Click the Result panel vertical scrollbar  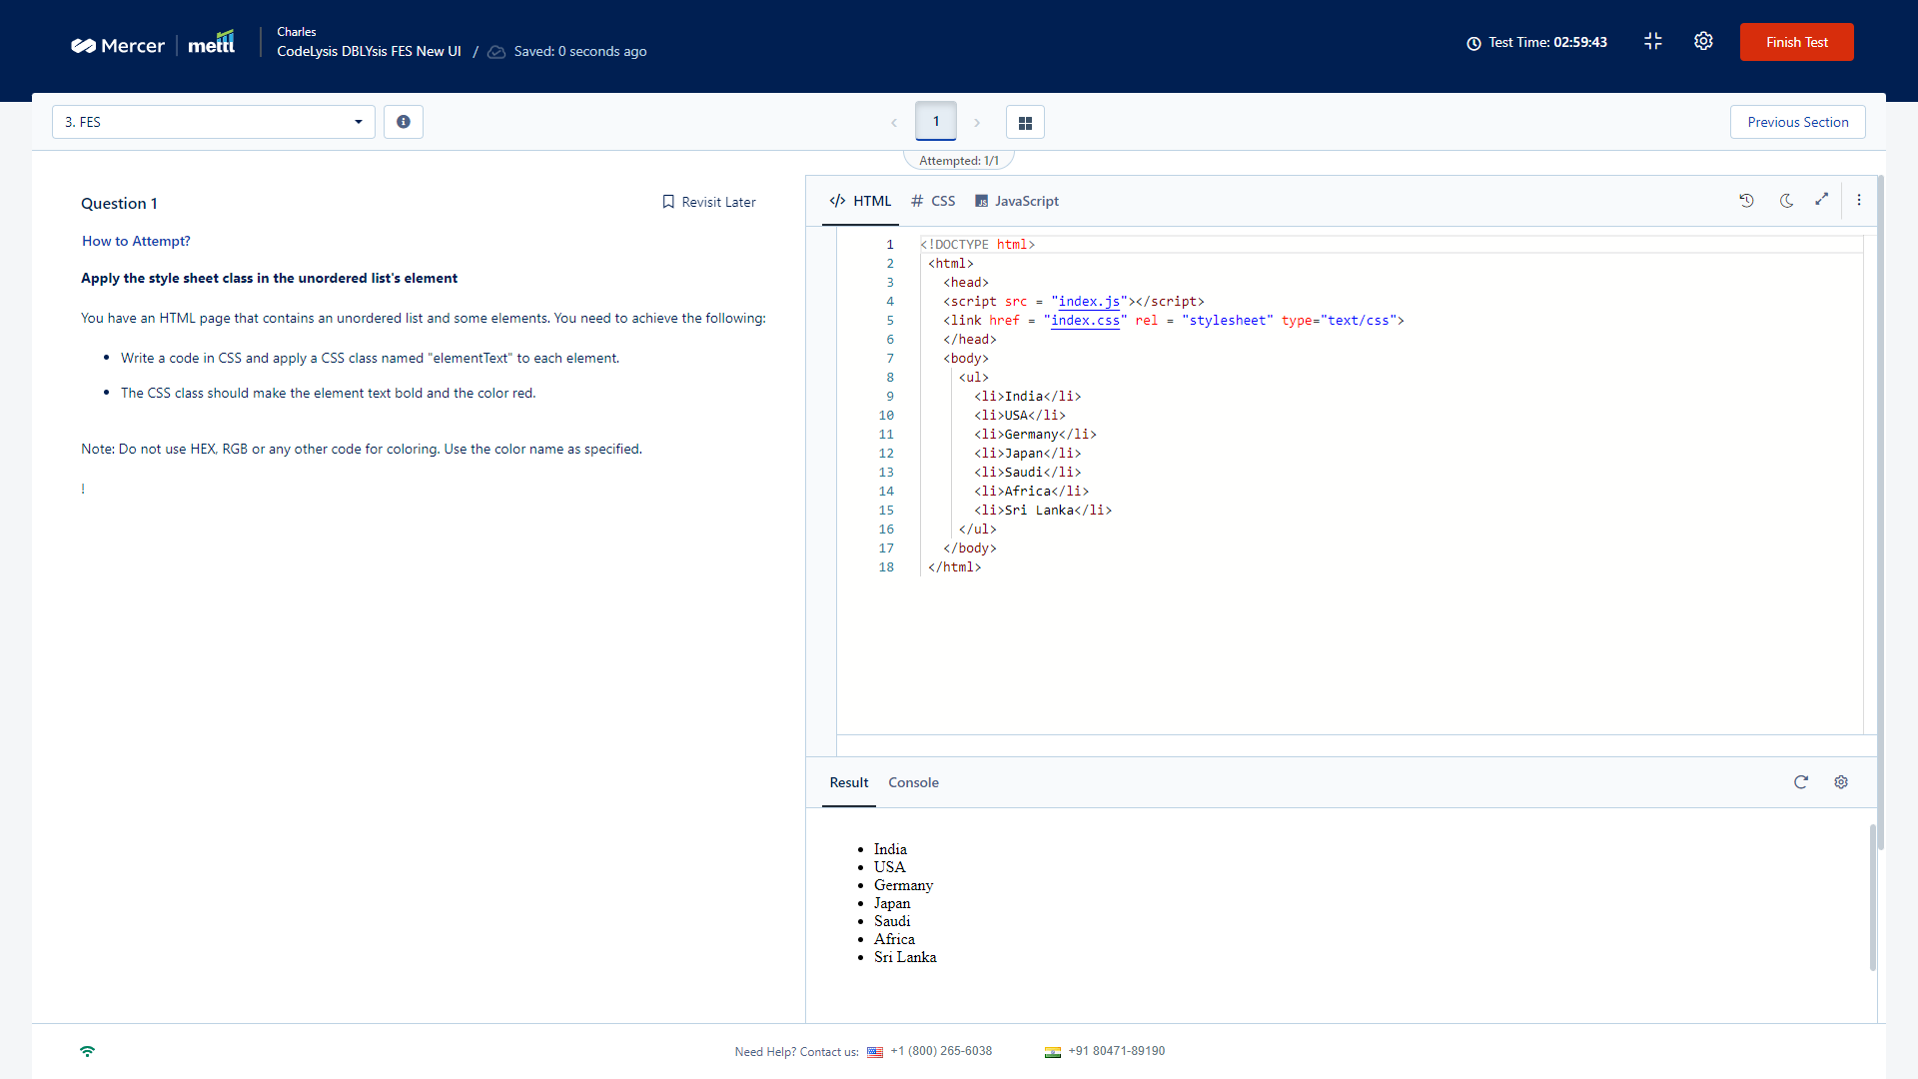[x=1872, y=896]
